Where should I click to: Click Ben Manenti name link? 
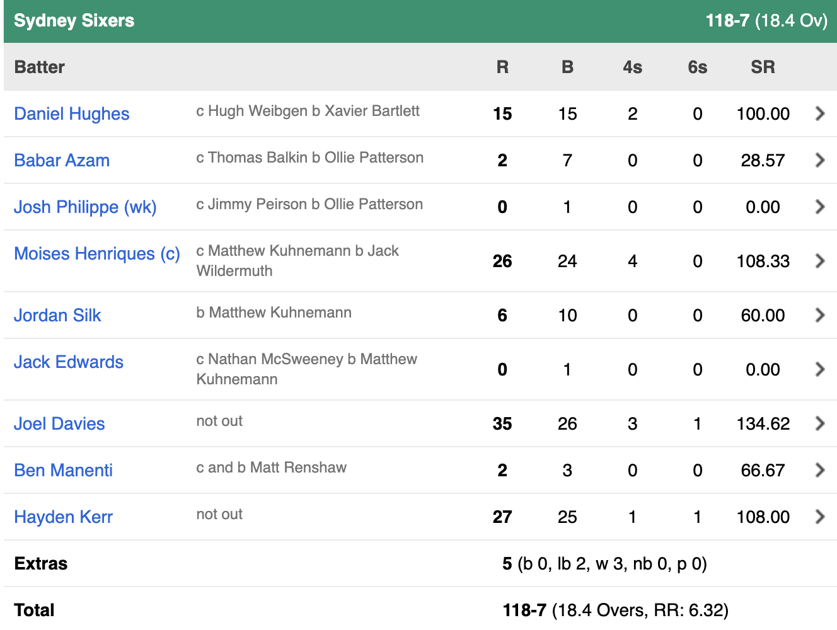[64, 471]
